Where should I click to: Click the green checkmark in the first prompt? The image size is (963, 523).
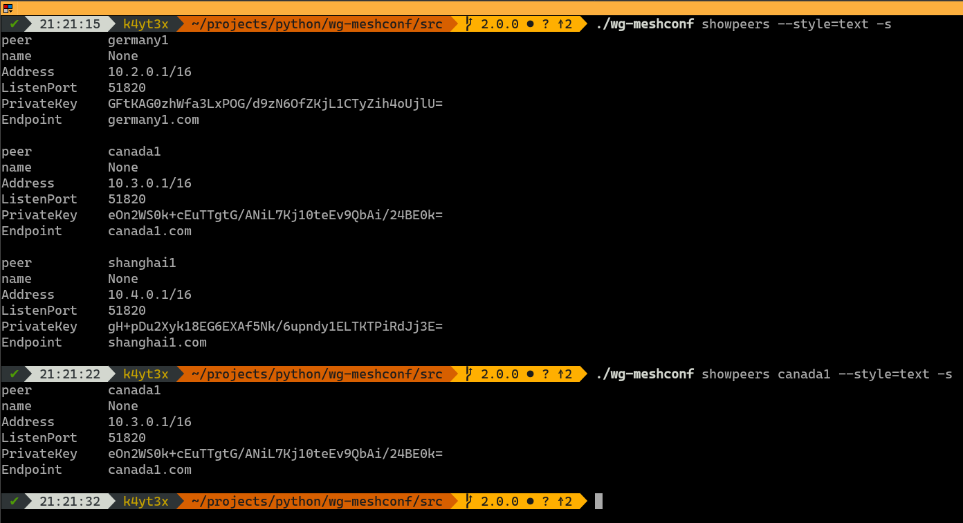(x=15, y=24)
